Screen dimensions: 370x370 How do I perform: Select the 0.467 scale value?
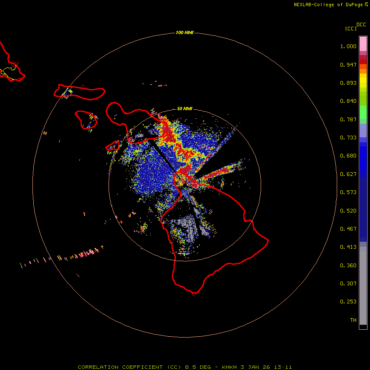pos(348,229)
